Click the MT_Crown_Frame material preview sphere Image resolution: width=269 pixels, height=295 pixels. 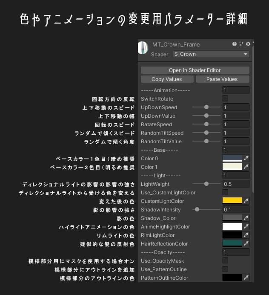pos(143,48)
